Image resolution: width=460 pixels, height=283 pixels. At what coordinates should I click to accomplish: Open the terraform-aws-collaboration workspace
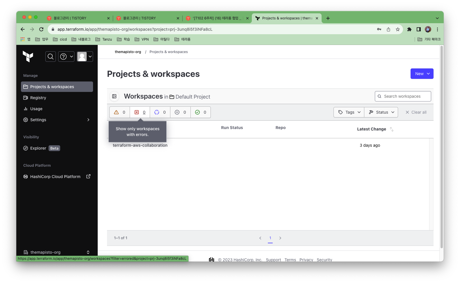(x=140, y=145)
